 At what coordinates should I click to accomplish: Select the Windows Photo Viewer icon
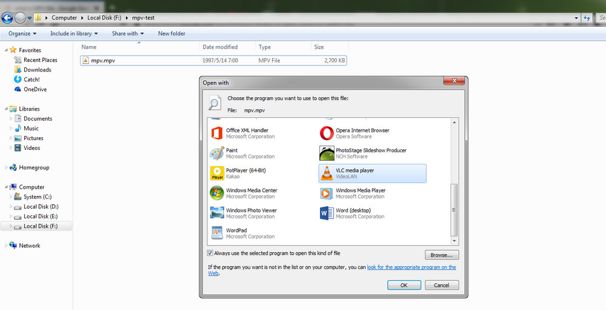coord(217,214)
